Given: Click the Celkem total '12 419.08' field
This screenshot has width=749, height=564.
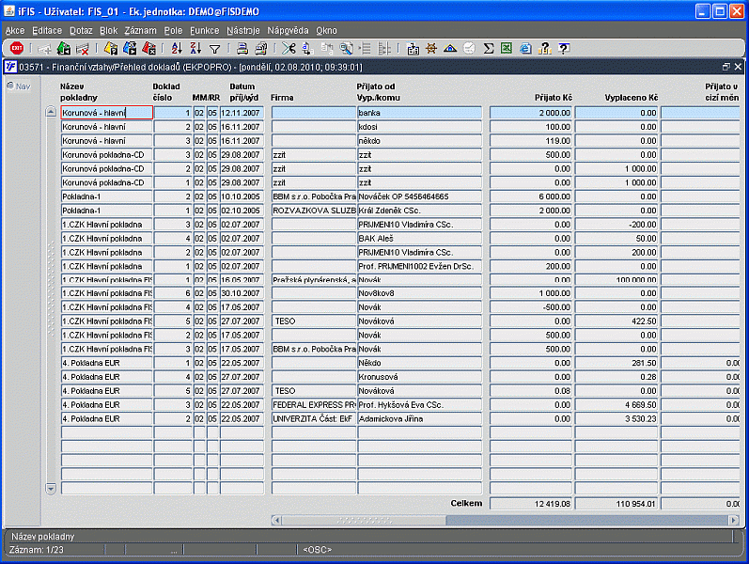Looking at the screenshot, I should 531,503.
